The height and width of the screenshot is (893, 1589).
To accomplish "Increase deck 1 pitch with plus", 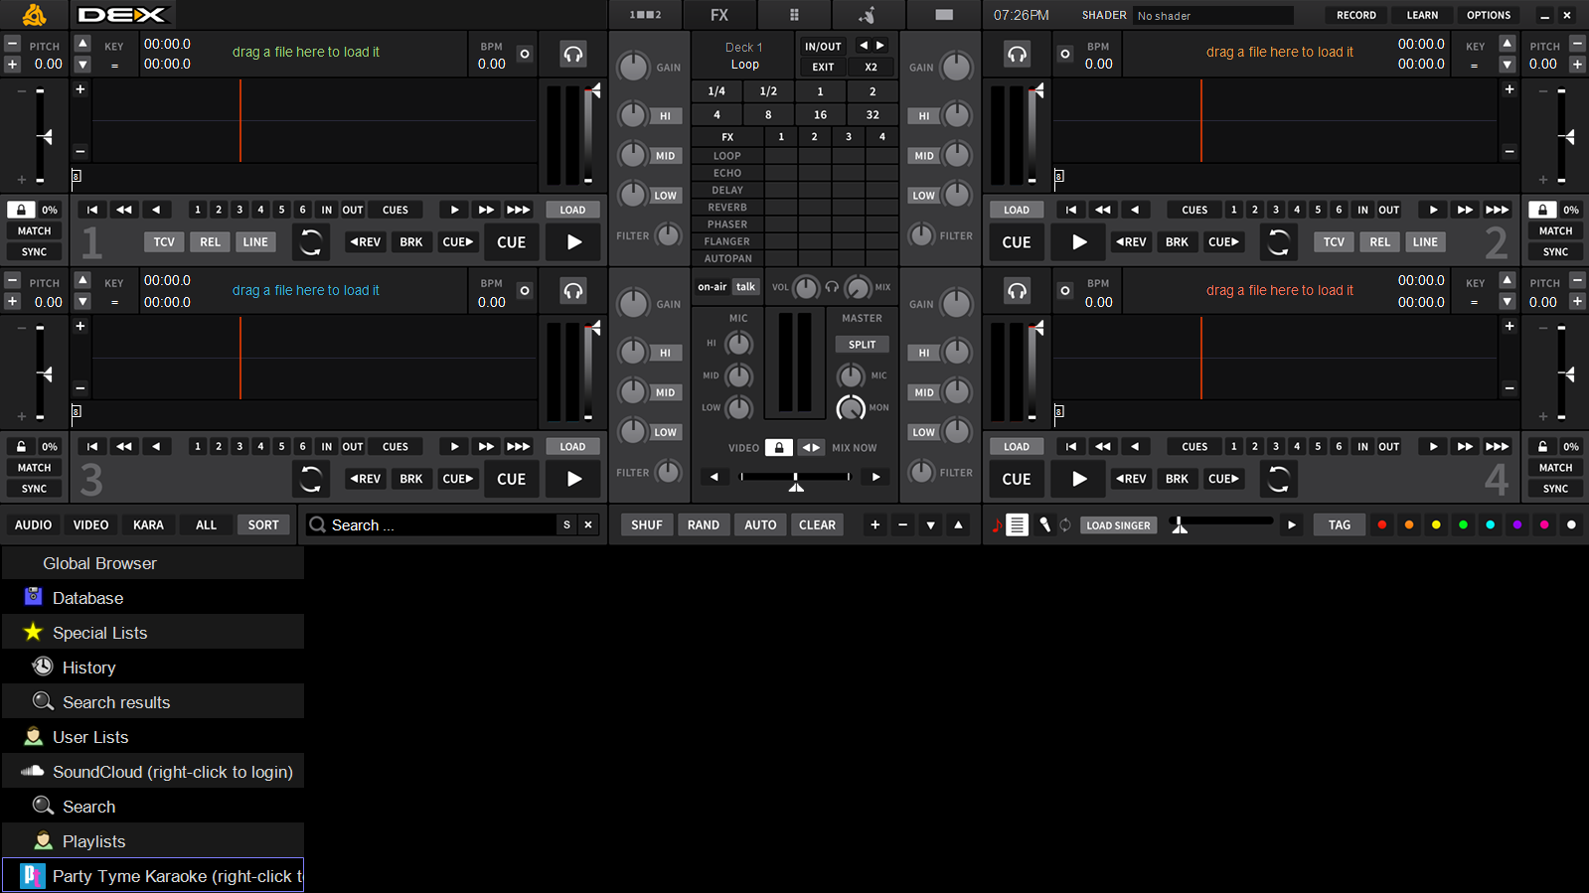I will 12,65.
